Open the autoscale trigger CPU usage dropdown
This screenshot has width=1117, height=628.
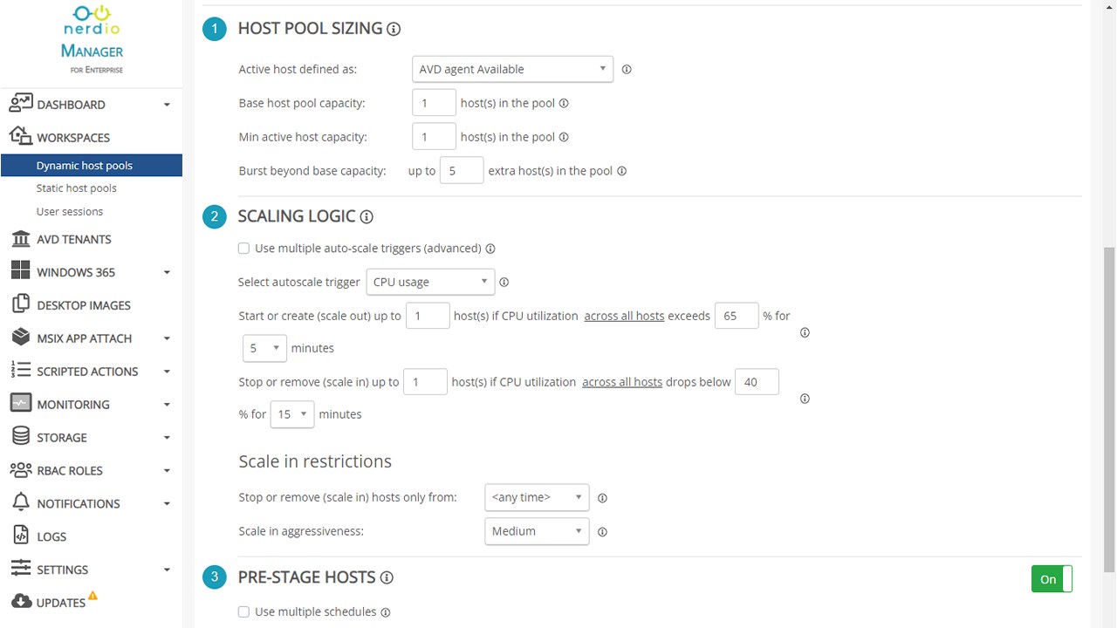[x=430, y=282]
